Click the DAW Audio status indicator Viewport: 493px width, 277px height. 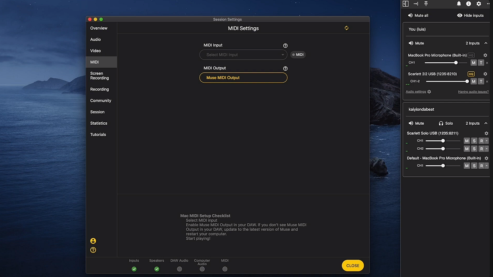179,269
